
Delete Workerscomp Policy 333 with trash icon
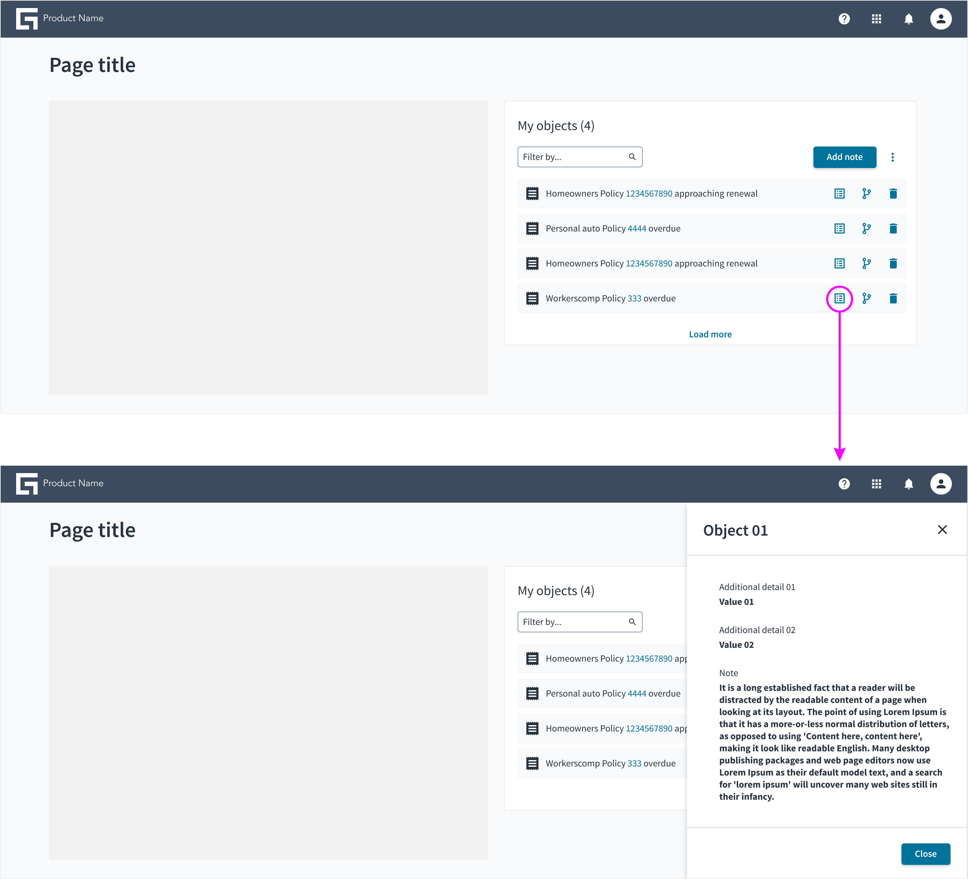[893, 299]
